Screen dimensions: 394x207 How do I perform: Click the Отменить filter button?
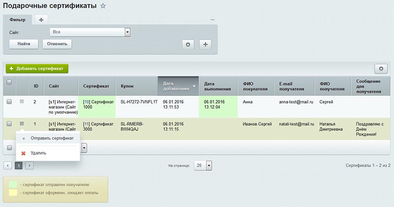[57, 44]
